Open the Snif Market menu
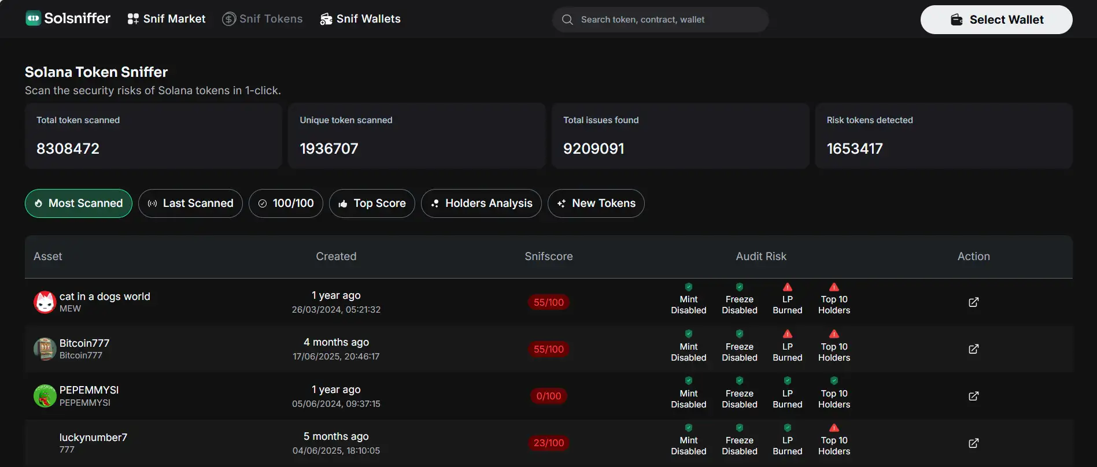 click(x=167, y=19)
